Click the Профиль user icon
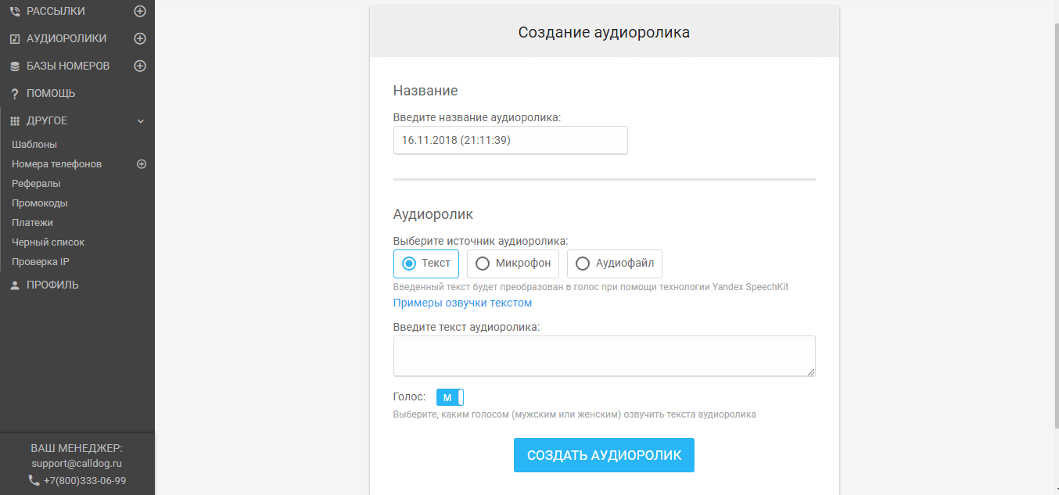1059x495 pixels. tap(14, 285)
